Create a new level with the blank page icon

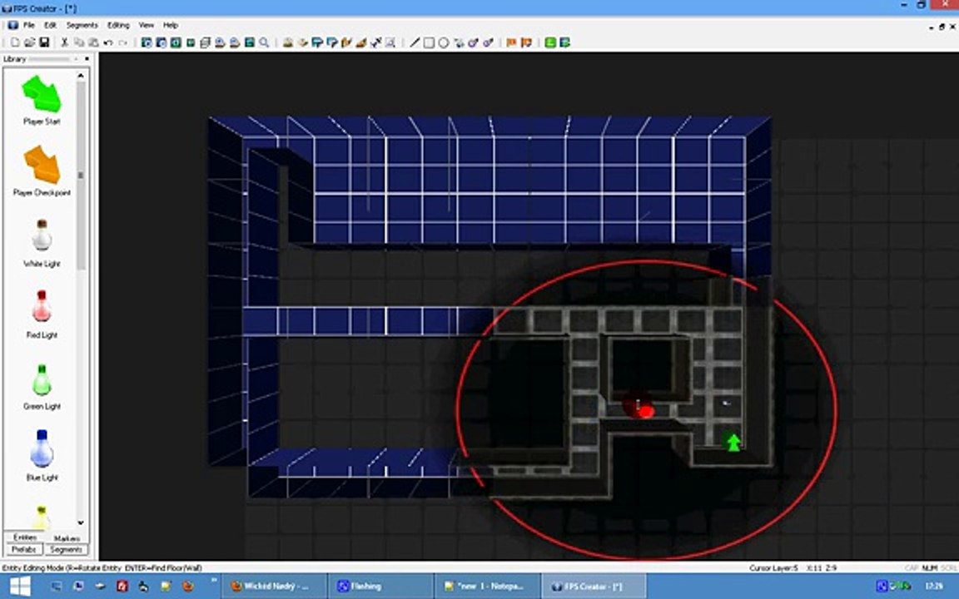coord(15,42)
